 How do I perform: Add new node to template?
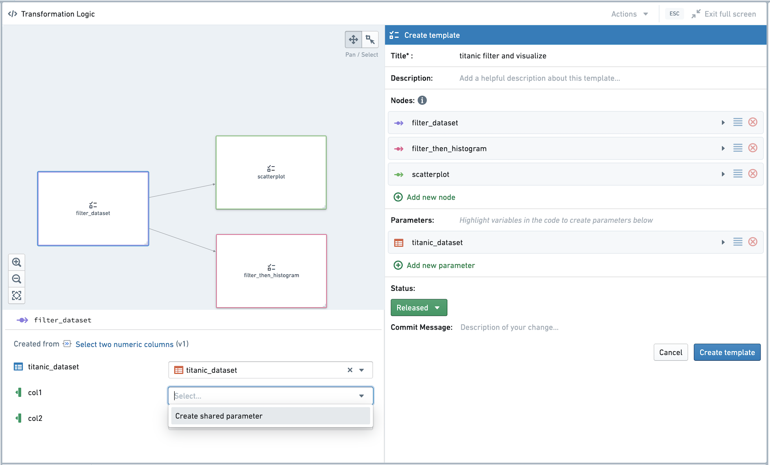(424, 197)
